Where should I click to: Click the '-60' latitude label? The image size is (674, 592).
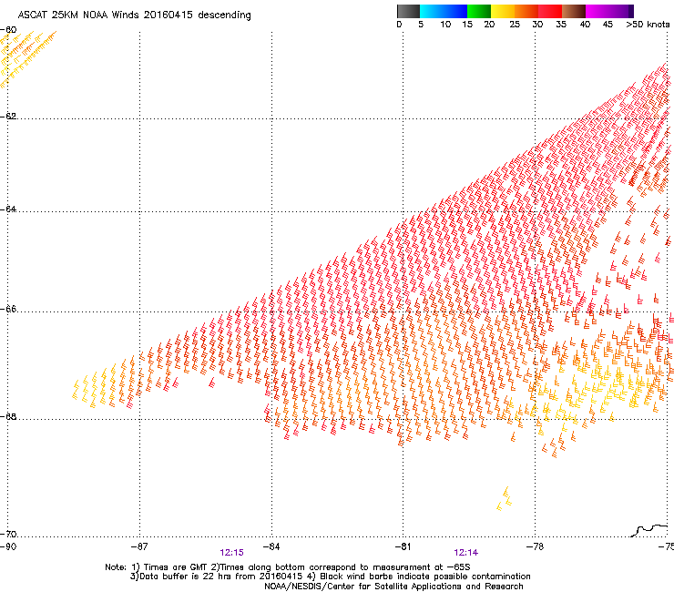[8, 30]
